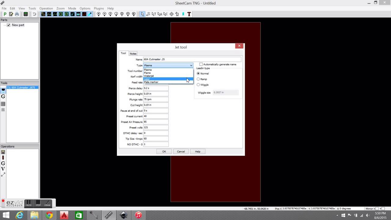Screen dimensions: 391x220
Task: Select the Wiggle leadin type radio button
Action: click(198, 85)
